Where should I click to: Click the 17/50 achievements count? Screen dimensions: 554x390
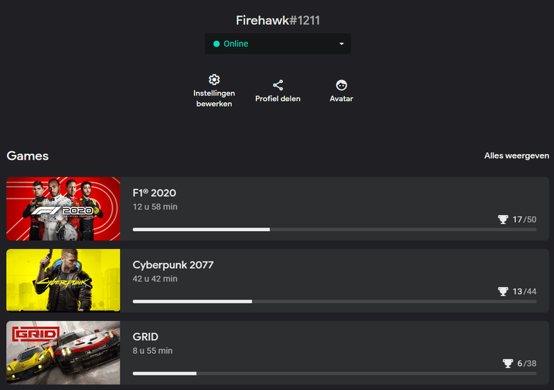pos(524,219)
